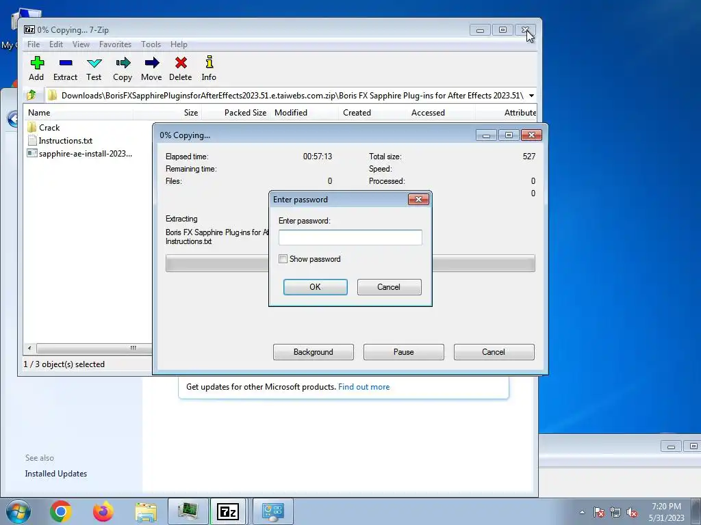Click Cancel in the Copying dialog

pyautogui.click(x=494, y=352)
